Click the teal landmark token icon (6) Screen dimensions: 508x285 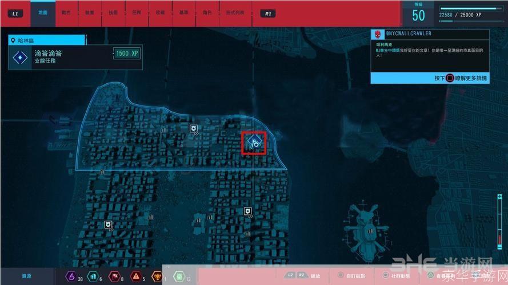93,276
